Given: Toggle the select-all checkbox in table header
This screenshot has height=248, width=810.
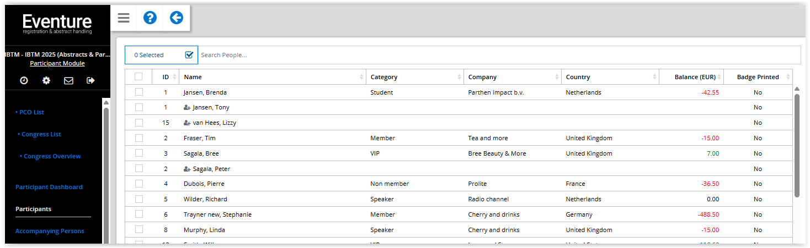Looking at the screenshot, I should (x=138, y=77).
